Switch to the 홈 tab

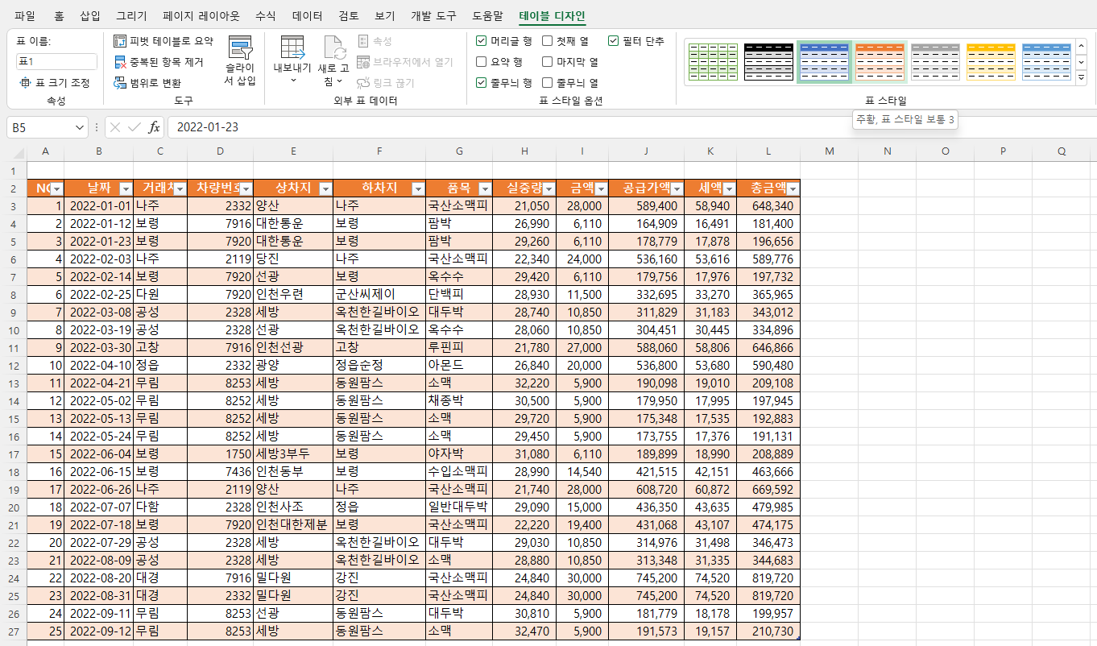pos(59,15)
